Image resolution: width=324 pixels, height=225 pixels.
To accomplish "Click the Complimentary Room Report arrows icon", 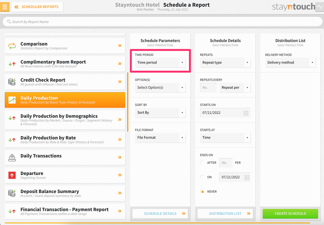I will (12, 64).
